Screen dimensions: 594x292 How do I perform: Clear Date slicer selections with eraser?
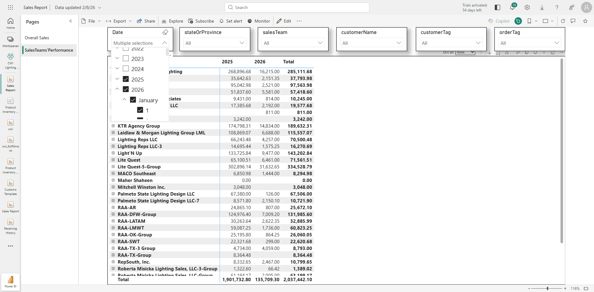click(x=165, y=32)
